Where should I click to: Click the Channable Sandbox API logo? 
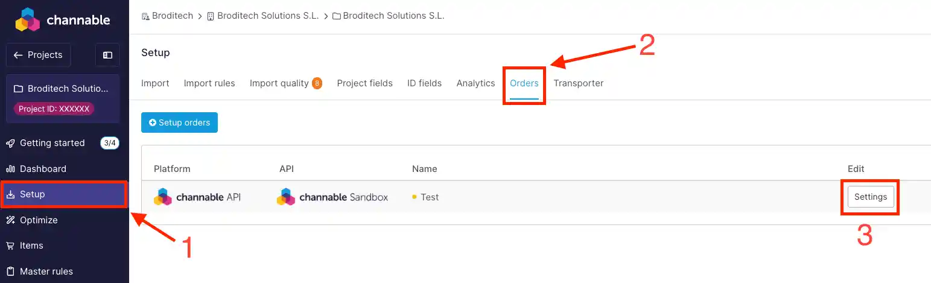[x=332, y=197]
